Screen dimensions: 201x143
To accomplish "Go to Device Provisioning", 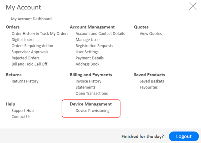I will click(93, 111).
